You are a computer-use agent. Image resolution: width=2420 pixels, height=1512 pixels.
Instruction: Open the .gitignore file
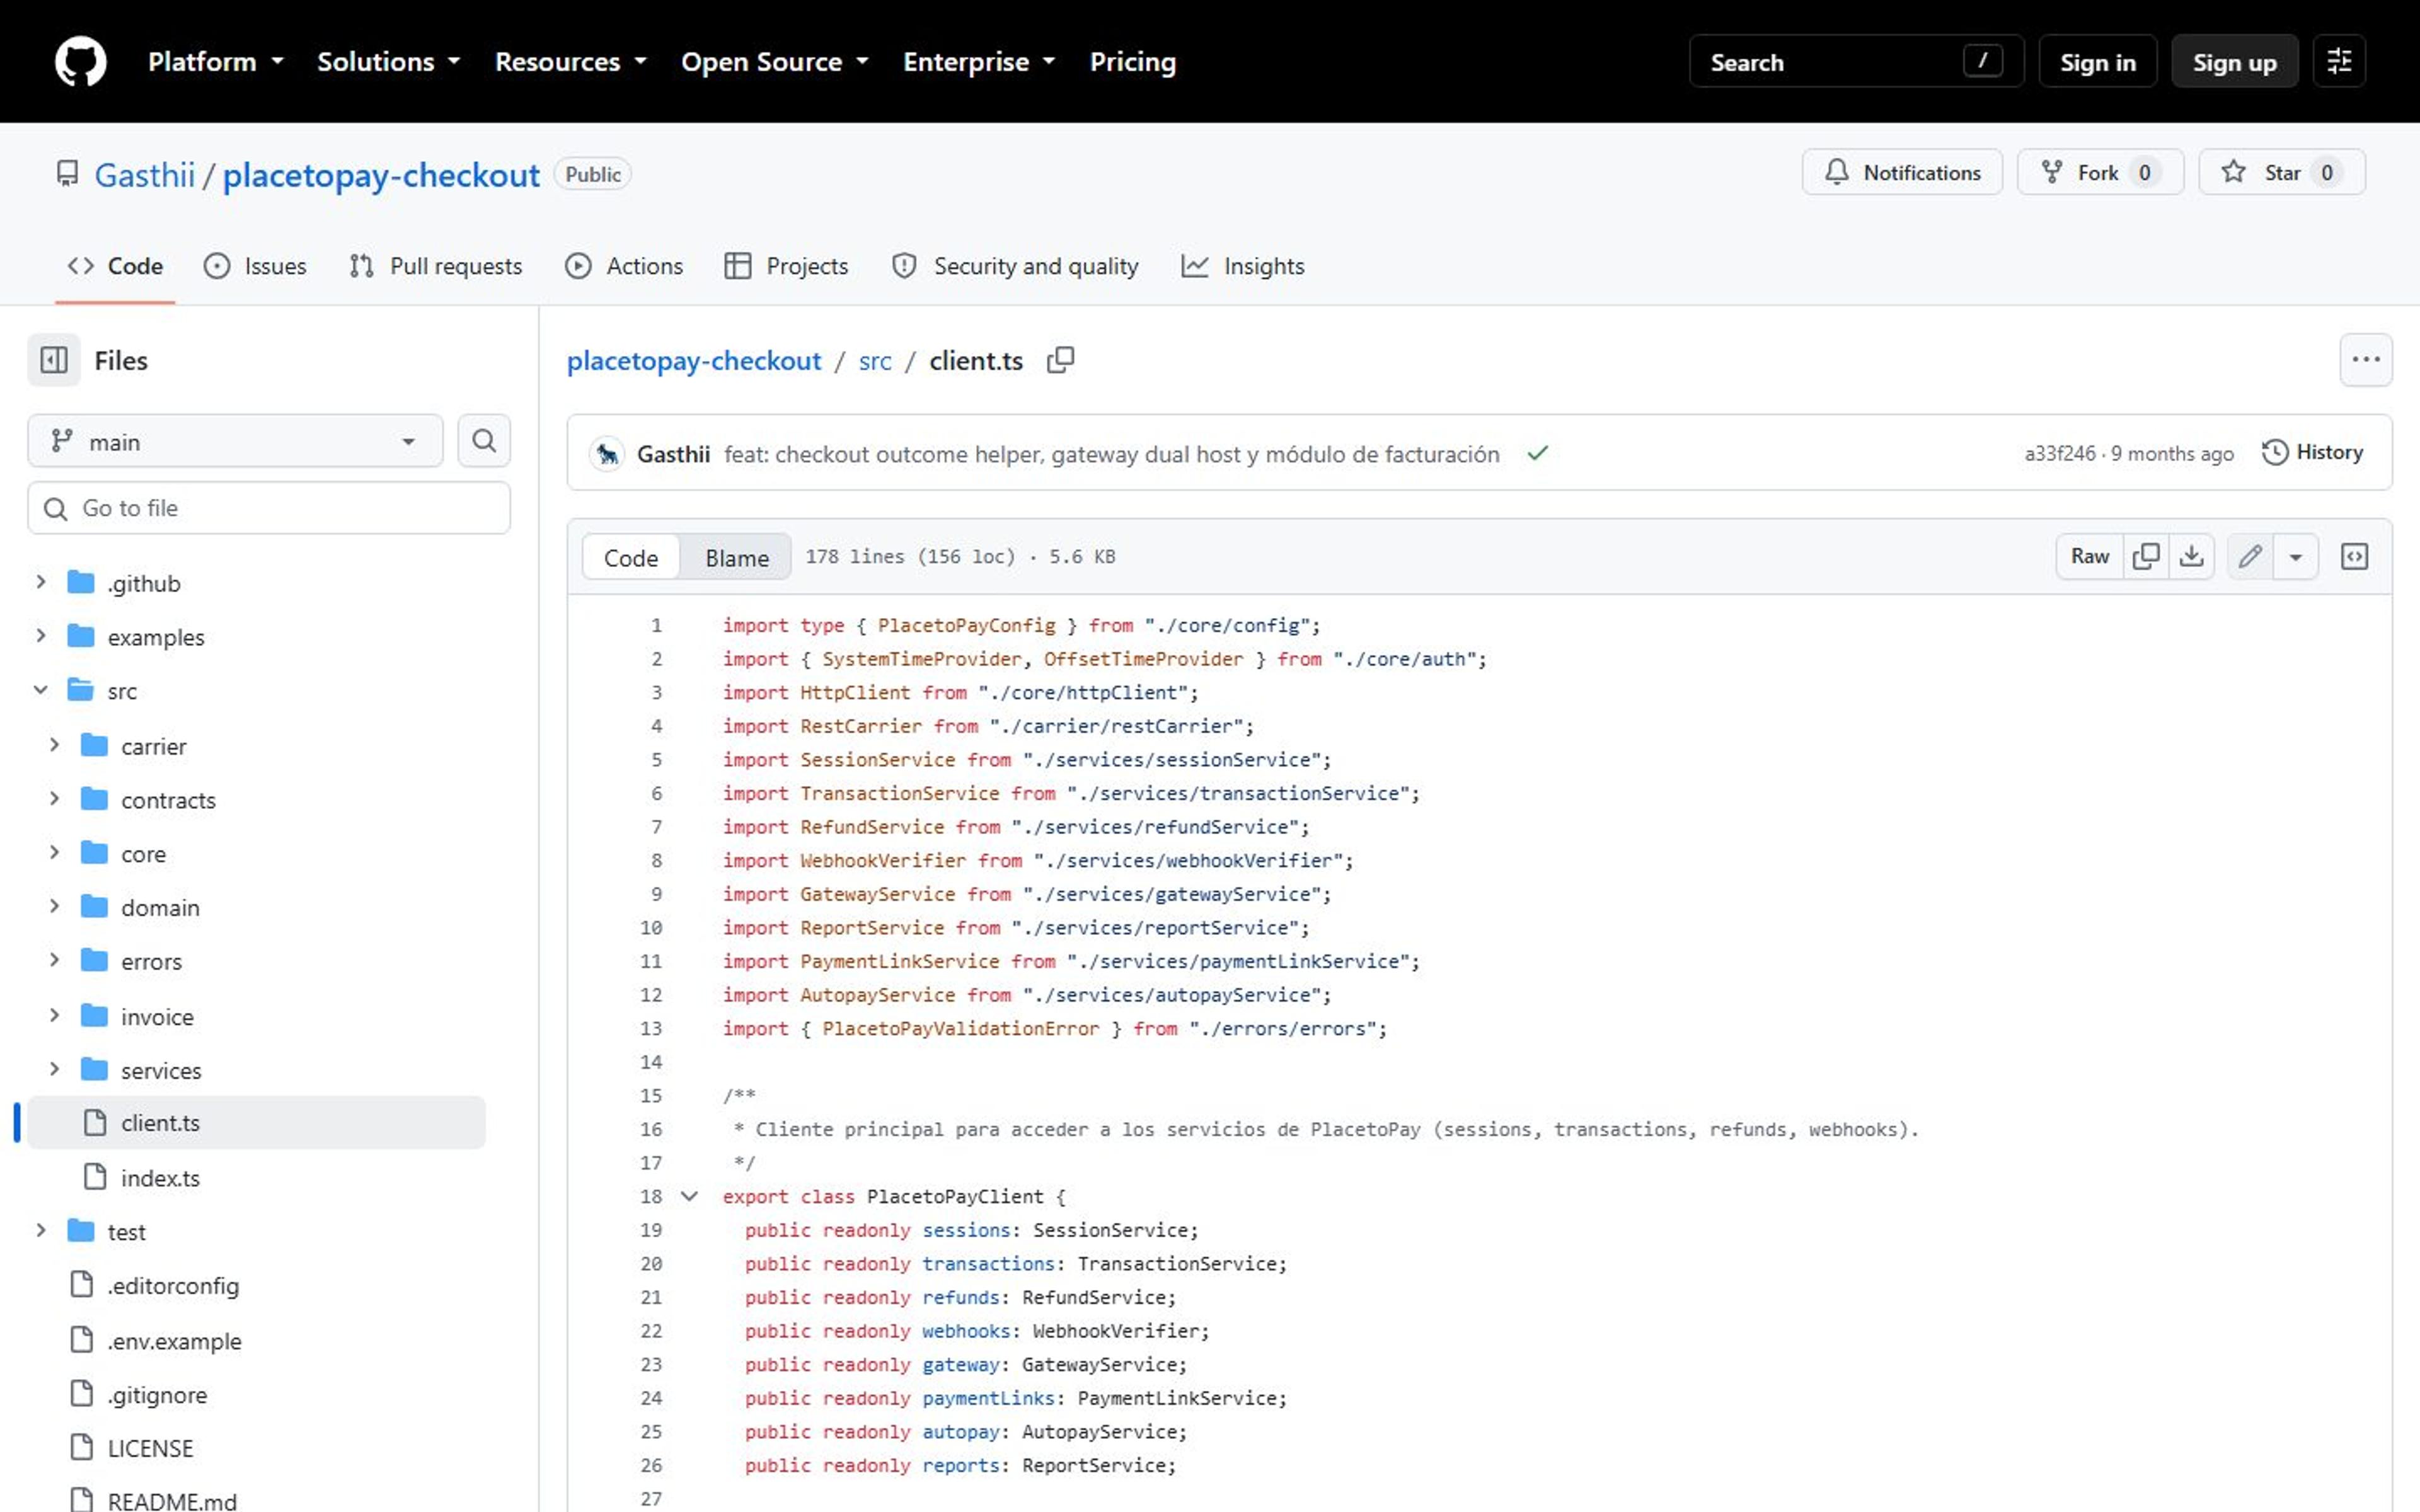157,1395
